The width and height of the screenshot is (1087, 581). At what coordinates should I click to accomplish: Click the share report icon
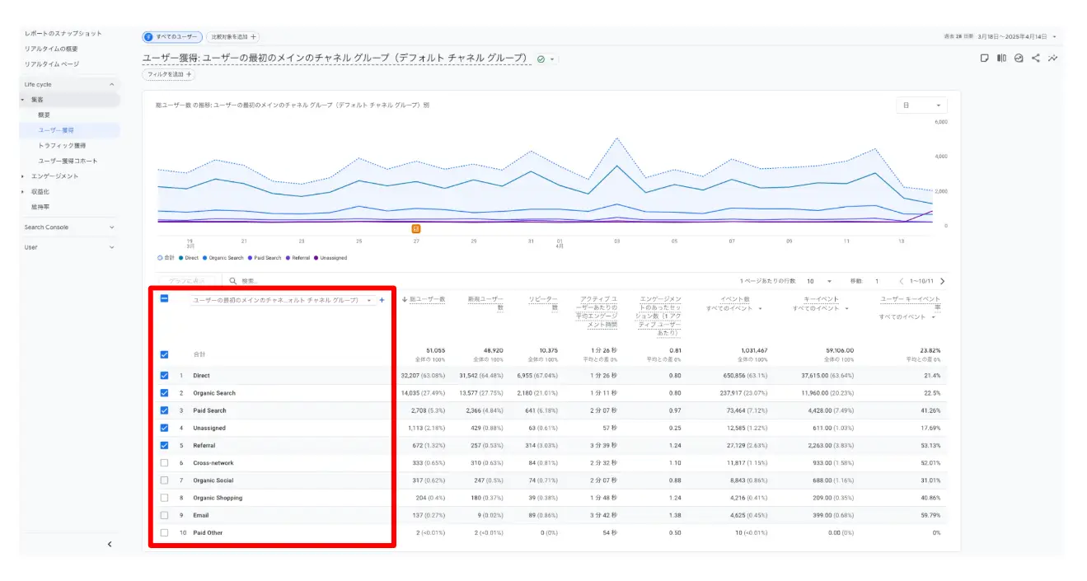1036,59
